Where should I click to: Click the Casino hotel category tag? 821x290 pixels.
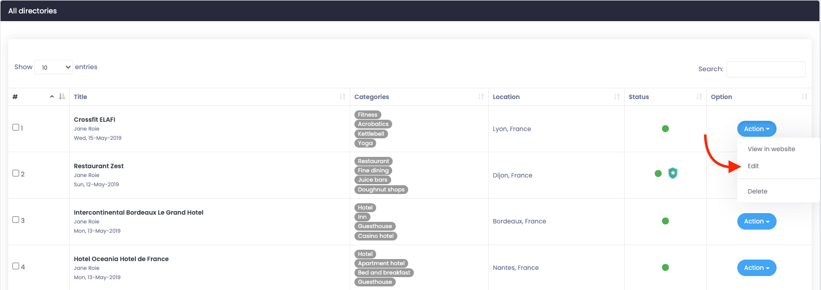(376, 236)
